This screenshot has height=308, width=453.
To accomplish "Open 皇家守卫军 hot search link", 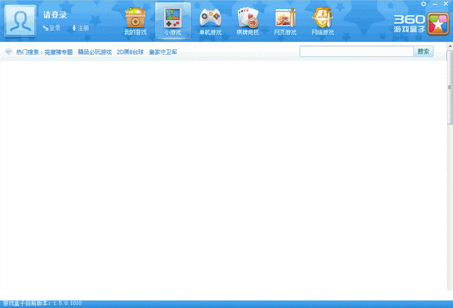I will (163, 52).
